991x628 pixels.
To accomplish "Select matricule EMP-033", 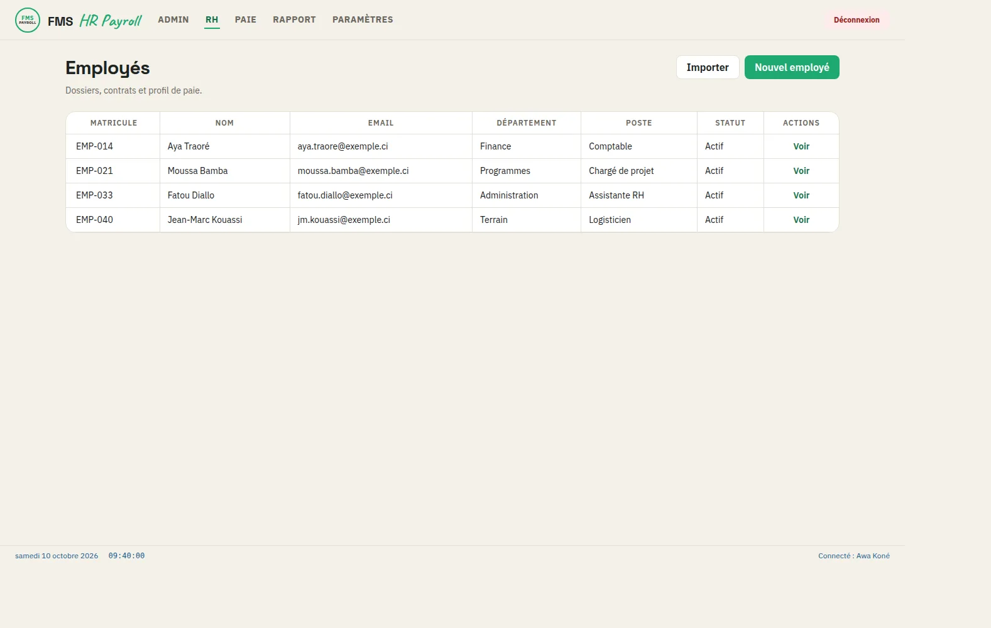I will (94, 195).
